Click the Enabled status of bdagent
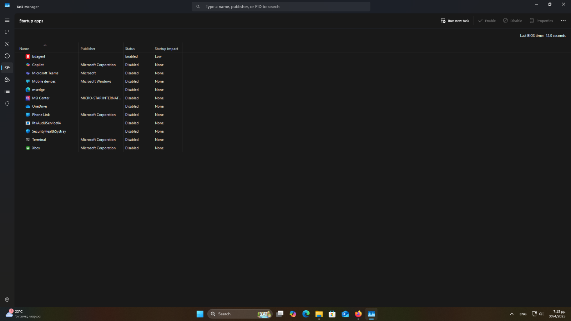The height and width of the screenshot is (321, 571). click(131, 56)
